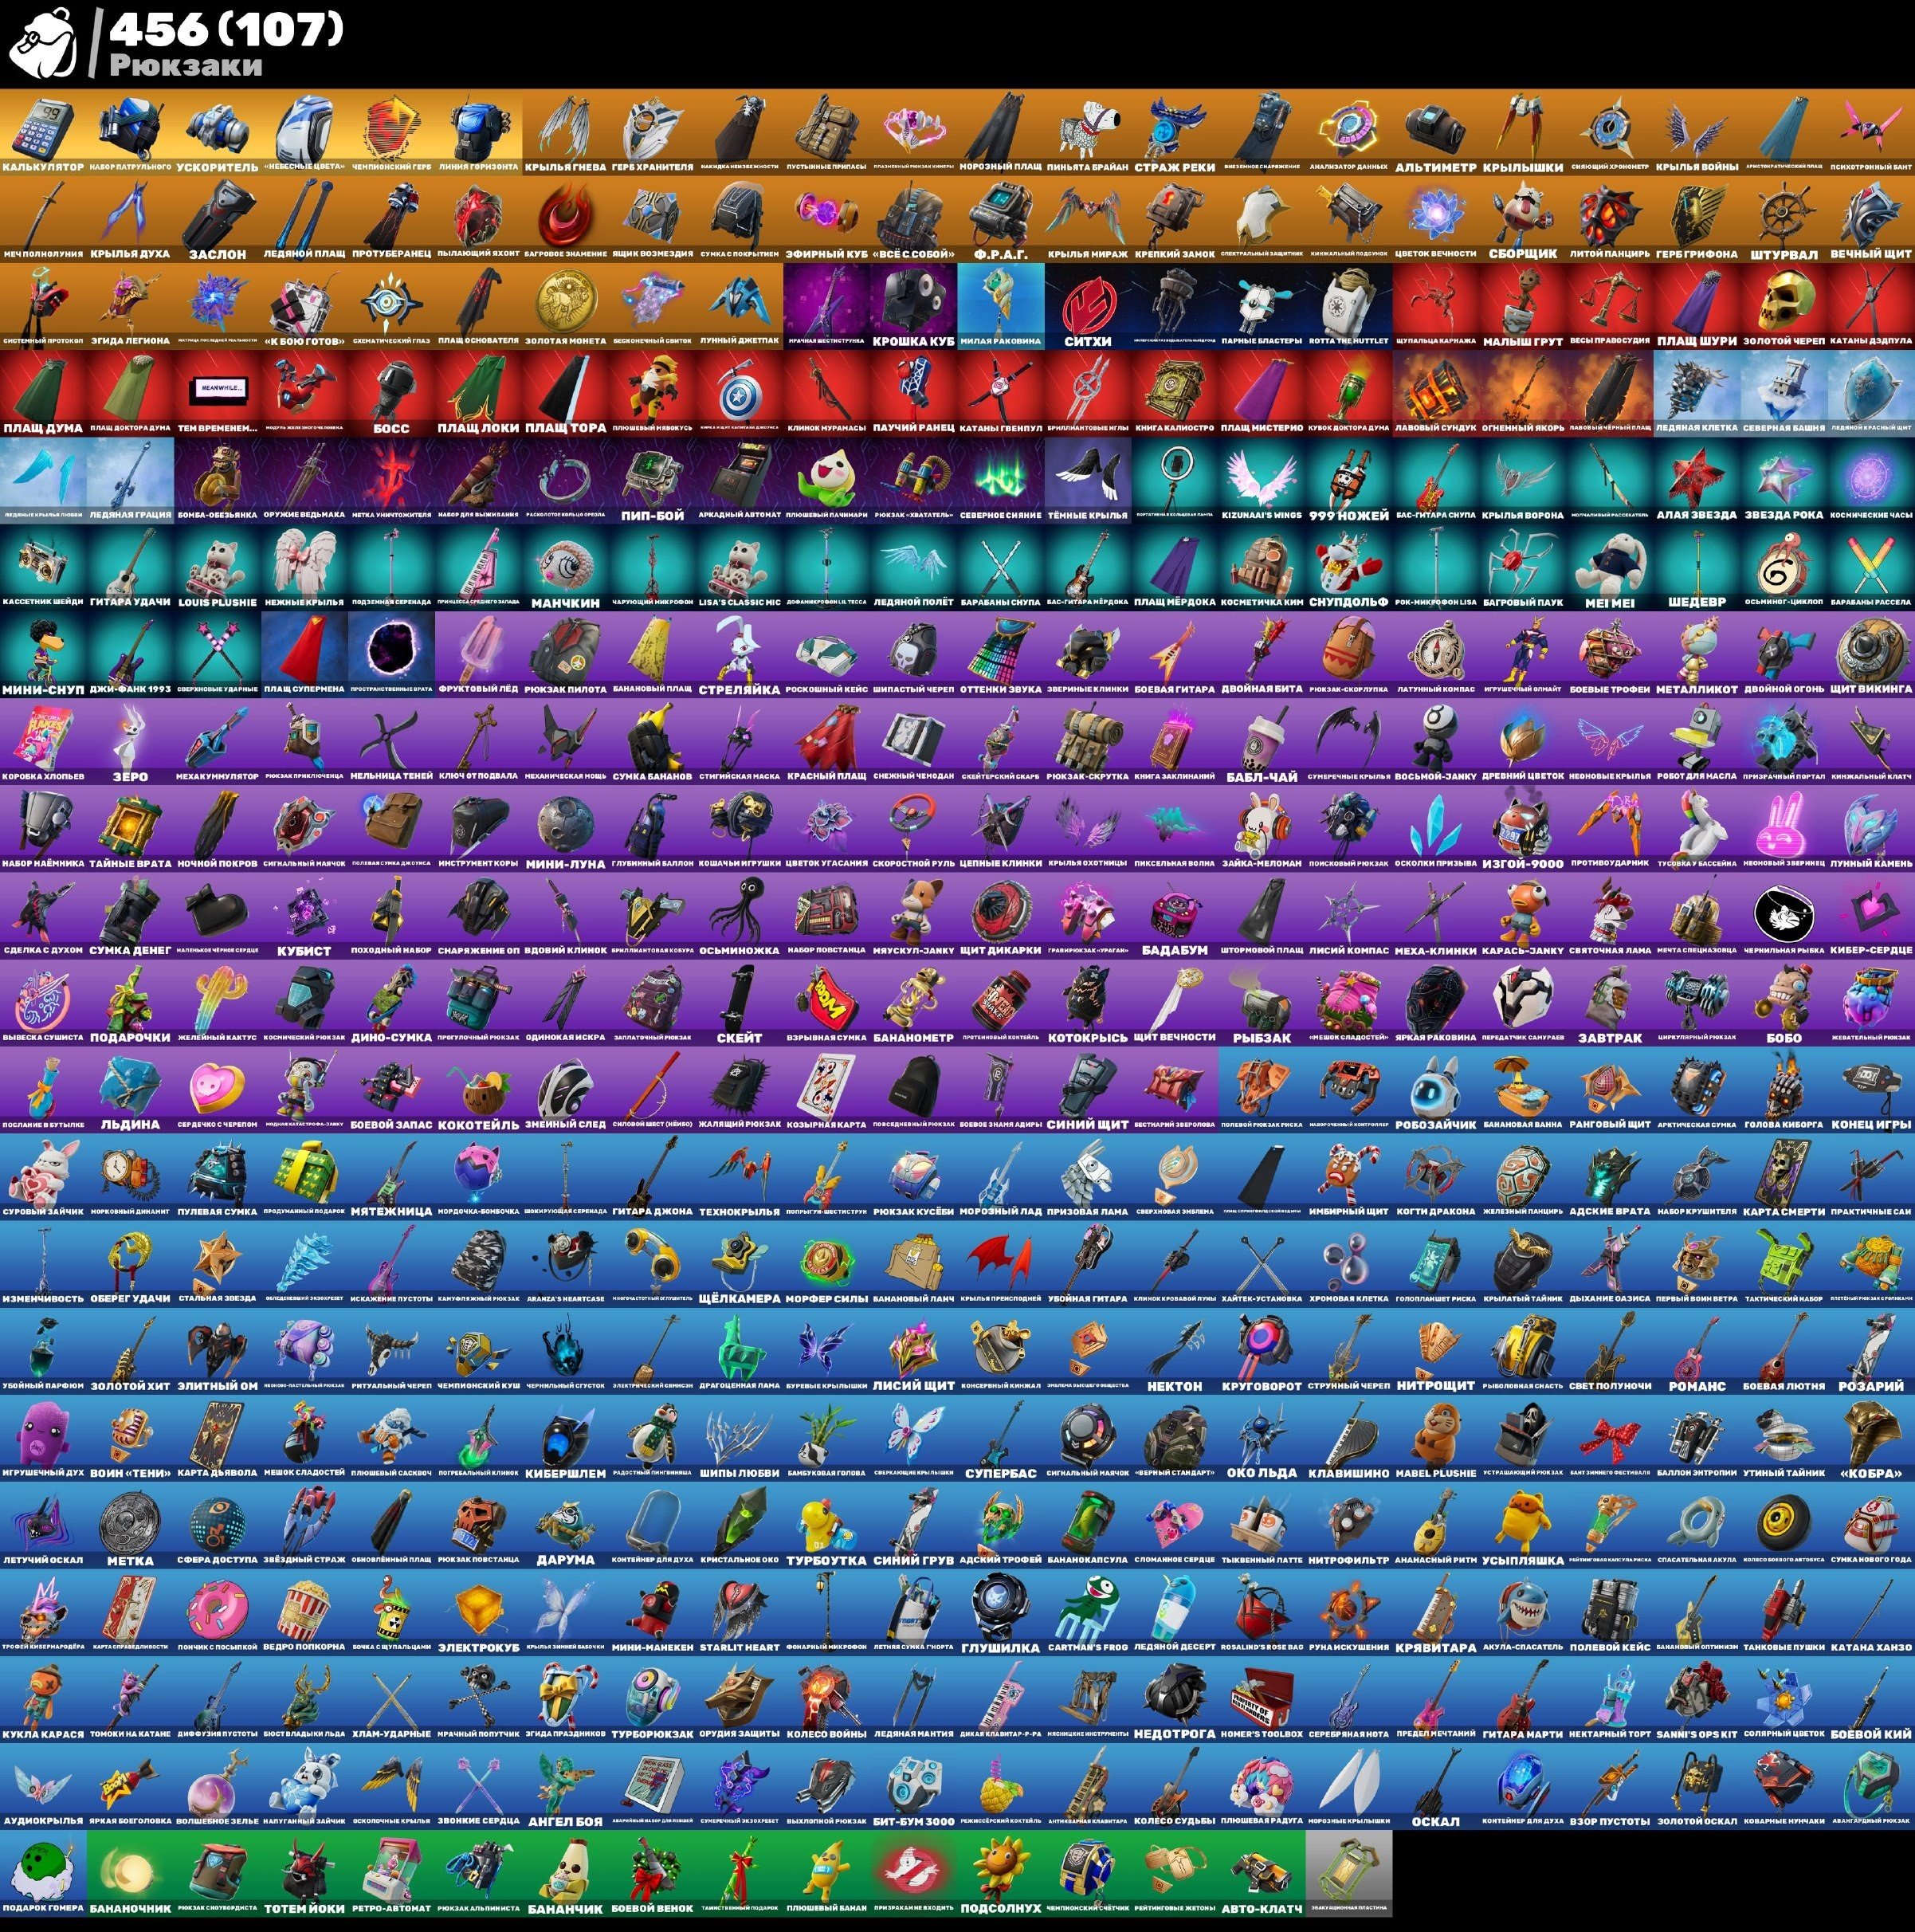Click the backpack category icon in the header
Viewport: 1915px width, 1932px height.
pyautogui.click(x=42, y=43)
